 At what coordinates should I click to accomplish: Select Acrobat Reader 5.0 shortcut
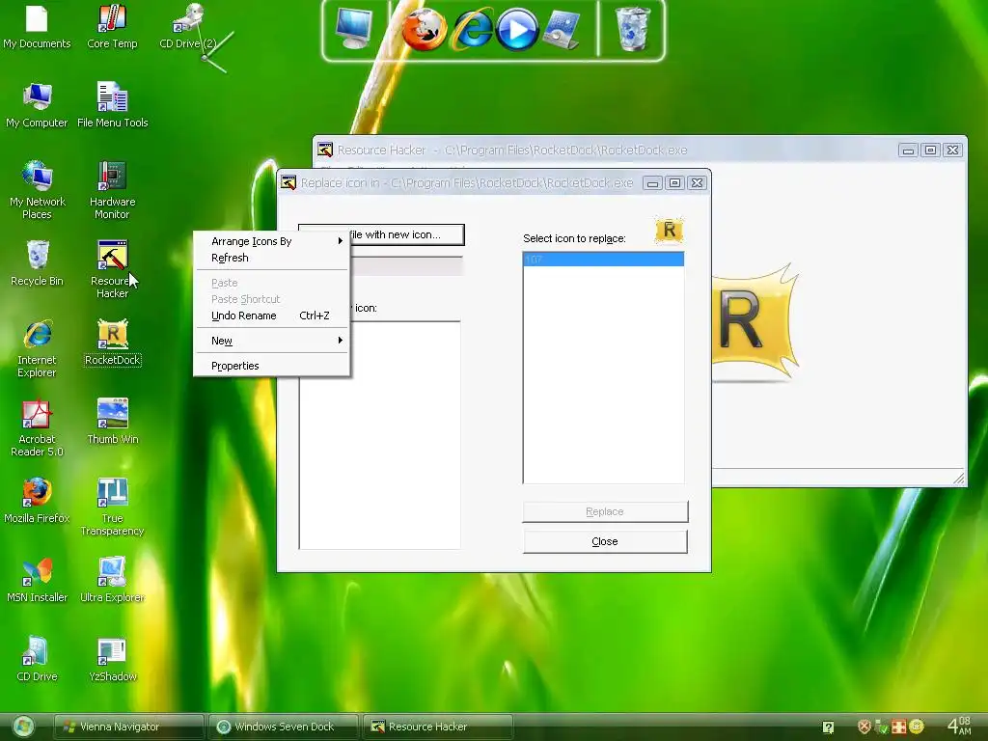37,428
